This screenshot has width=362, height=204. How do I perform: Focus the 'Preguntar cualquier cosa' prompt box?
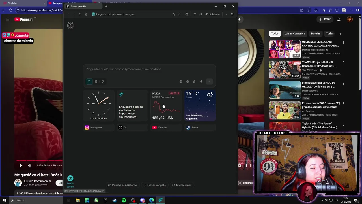coord(149,69)
